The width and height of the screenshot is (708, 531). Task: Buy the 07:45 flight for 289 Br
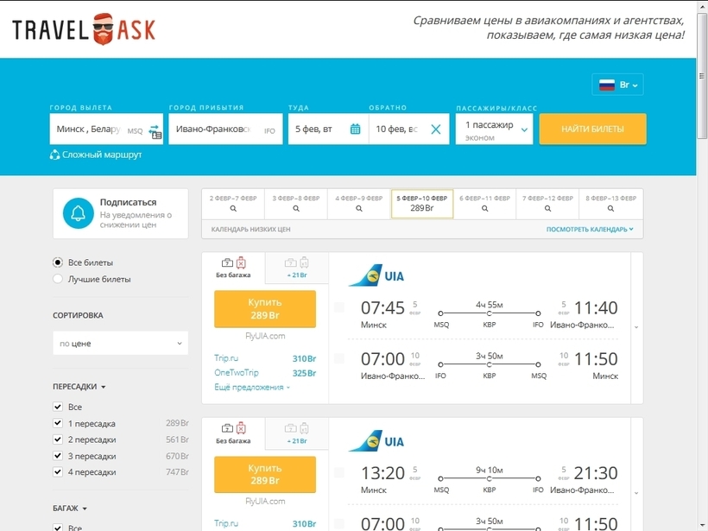265,309
